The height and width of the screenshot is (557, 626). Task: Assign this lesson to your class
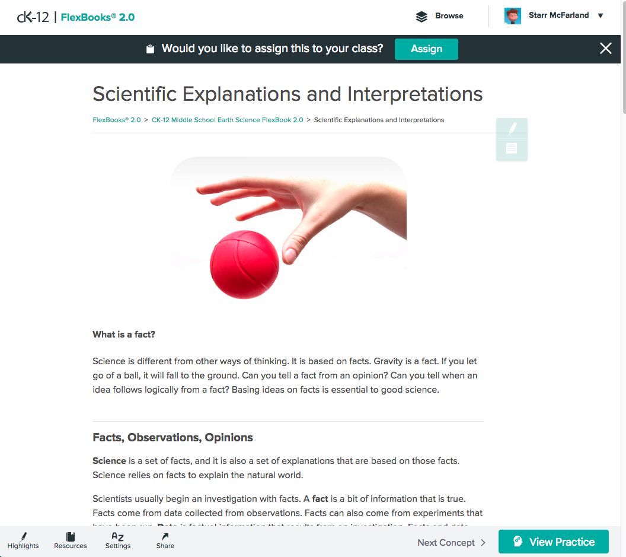426,49
